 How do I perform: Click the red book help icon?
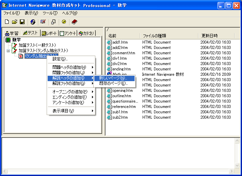coord(75,22)
